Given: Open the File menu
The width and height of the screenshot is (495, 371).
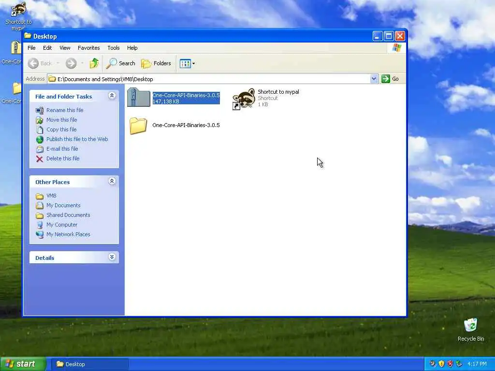Looking at the screenshot, I should click(x=31, y=48).
